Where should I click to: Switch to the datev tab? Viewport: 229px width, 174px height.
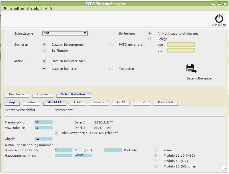31,102
